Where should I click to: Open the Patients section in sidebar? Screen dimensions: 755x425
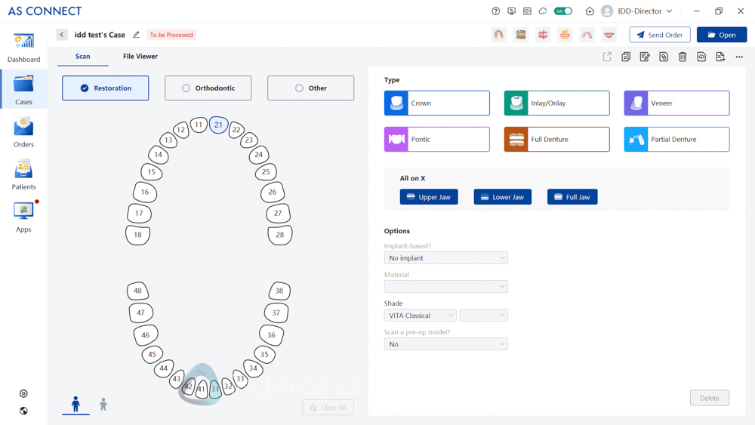point(23,174)
